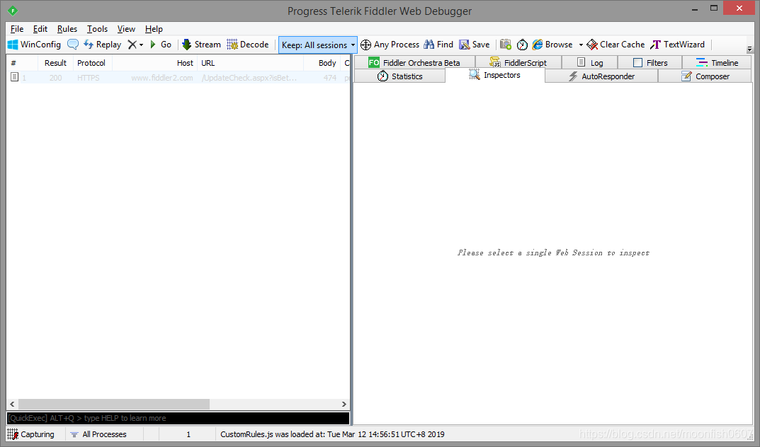Replay the selected session
The width and height of the screenshot is (760, 447).
pos(102,45)
